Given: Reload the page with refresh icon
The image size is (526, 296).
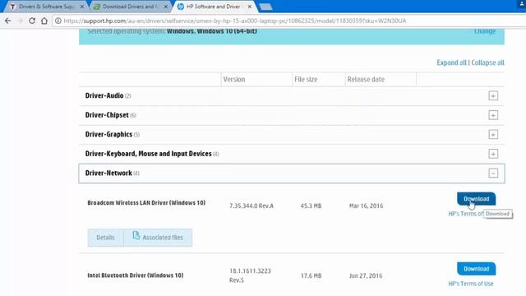Looking at the screenshot, I should 32,21.
